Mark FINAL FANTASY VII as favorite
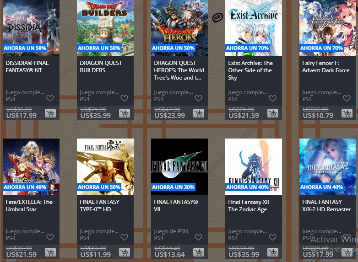Image resolution: width=358 pixels, height=262 pixels. pos(198,237)
